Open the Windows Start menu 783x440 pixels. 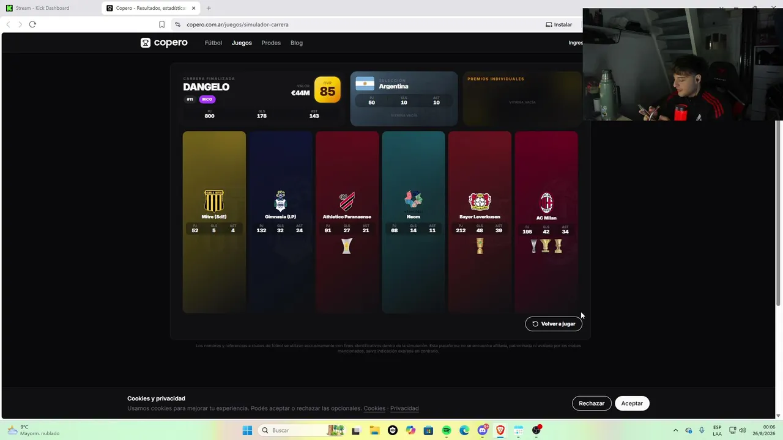[x=247, y=430]
